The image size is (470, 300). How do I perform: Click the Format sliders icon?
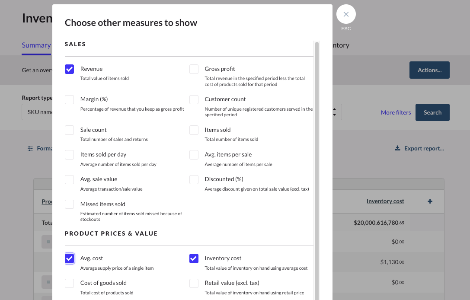[30, 148]
